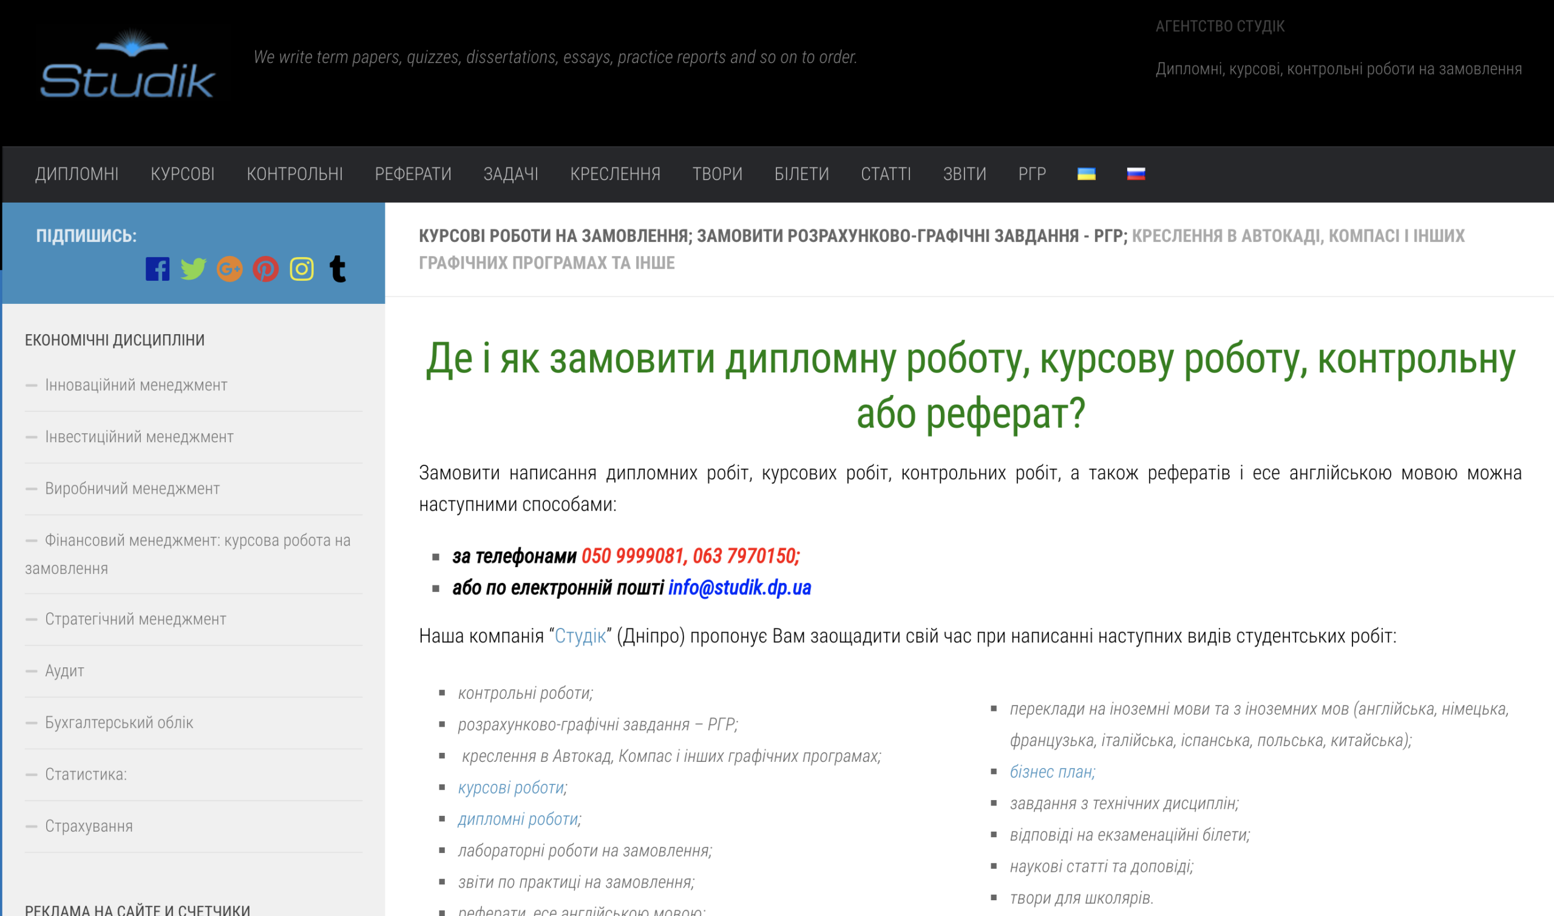This screenshot has height=916, width=1554.
Task: Switch language via Russian flag
Action: 1136,174
